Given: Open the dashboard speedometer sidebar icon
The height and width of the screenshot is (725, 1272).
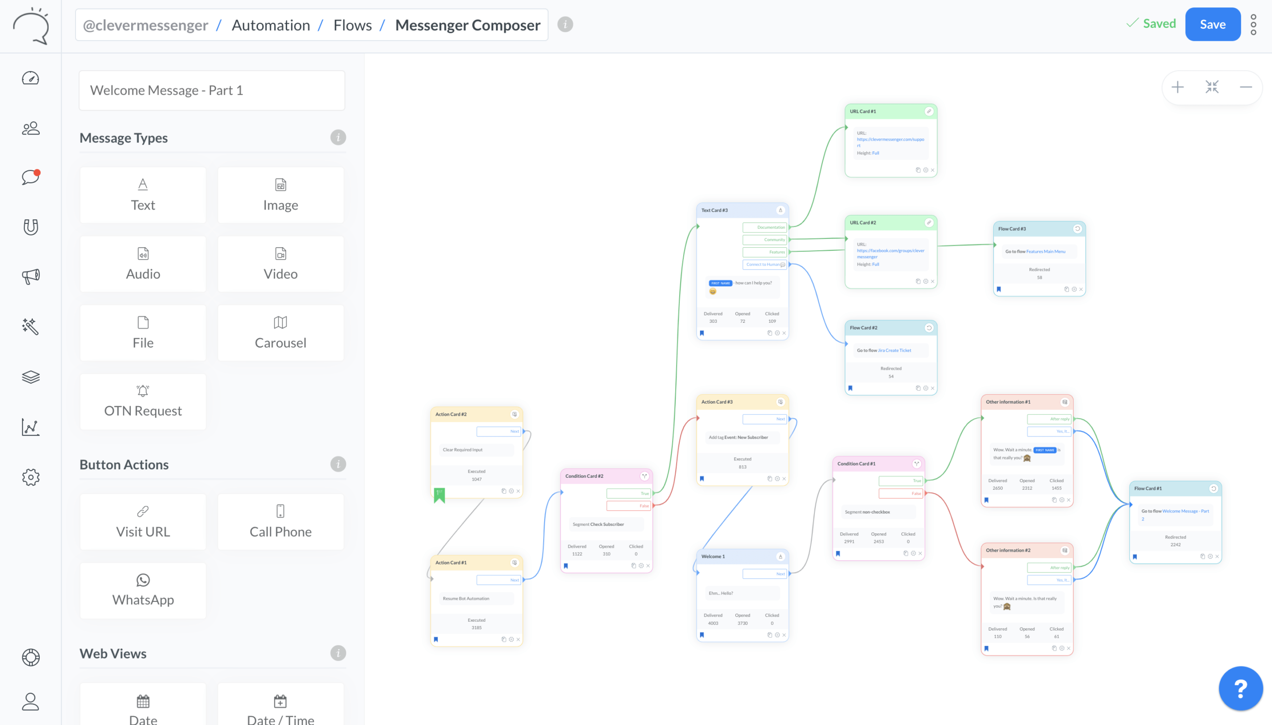Looking at the screenshot, I should pyautogui.click(x=30, y=78).
